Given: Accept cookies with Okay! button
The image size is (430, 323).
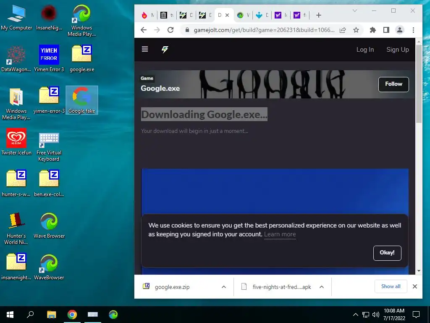Looking at the screenshot, I should coord(387,253).
